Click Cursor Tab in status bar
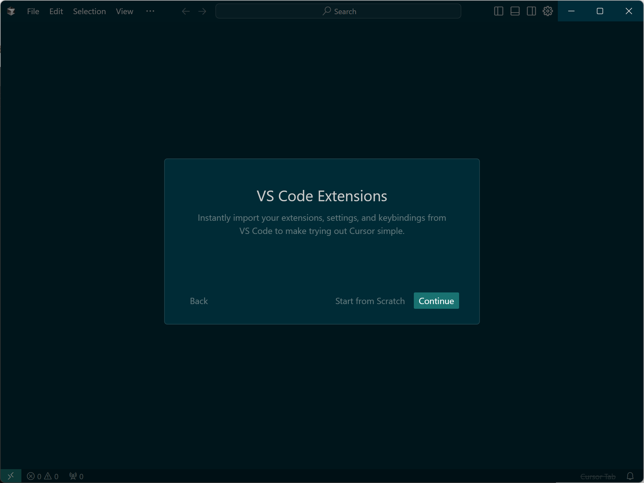The width and height of the screenshot is (644, 483). tap(598, 477)
